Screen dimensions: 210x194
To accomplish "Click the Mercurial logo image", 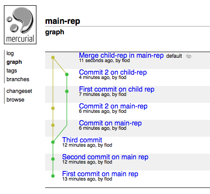I will coord(20,25).
